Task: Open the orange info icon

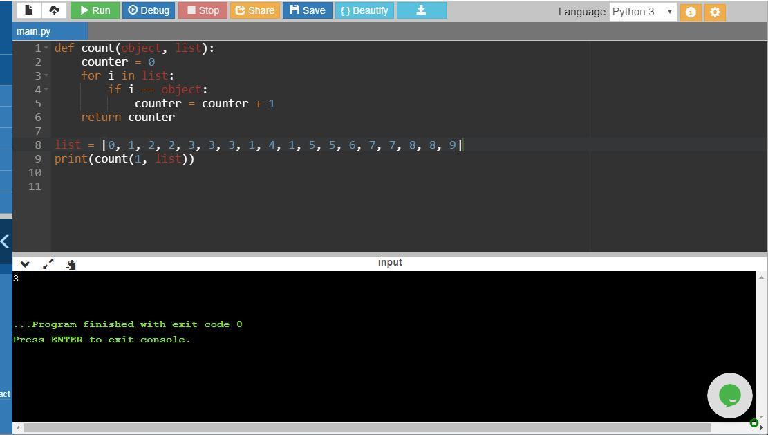Action: tap(690, 12)
